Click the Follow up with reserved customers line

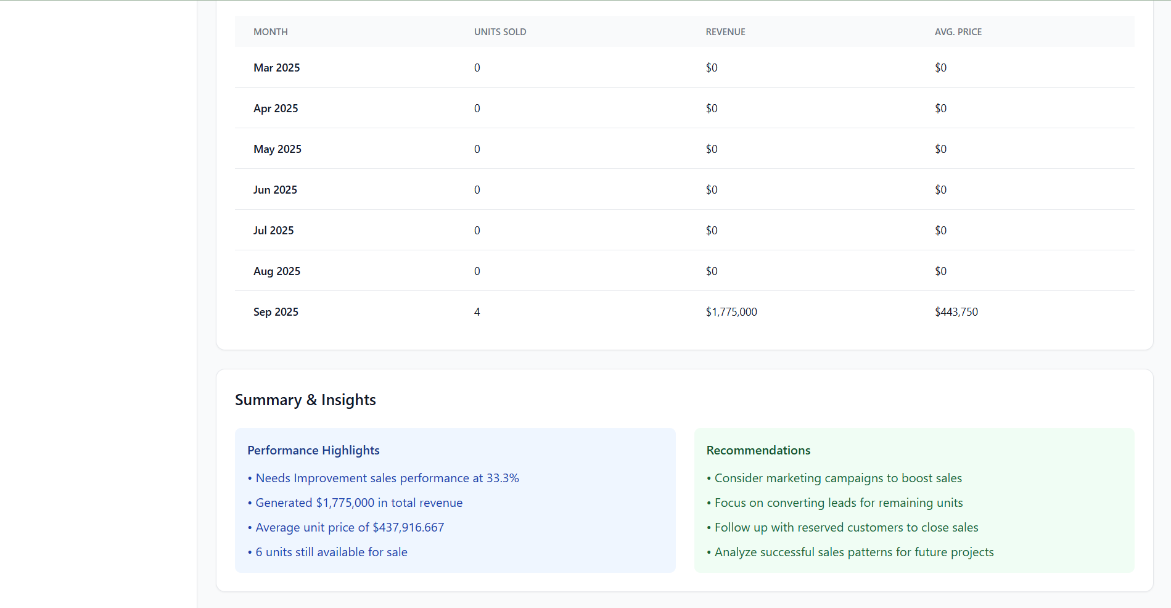tap(846, 528)
